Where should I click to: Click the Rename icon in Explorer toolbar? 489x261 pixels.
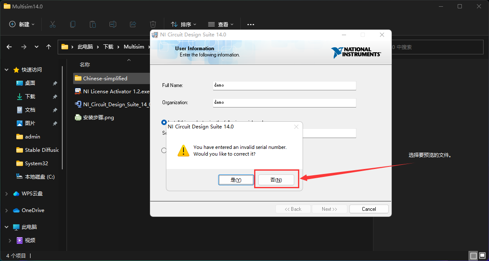click(x=112, y=24)
